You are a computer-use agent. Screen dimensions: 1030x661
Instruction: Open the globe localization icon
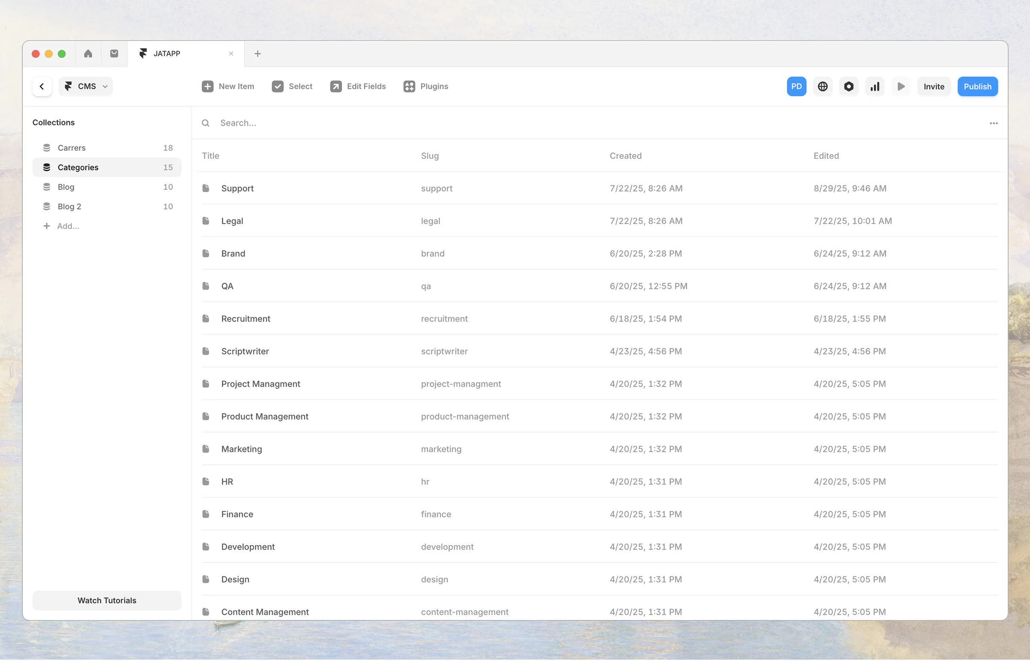pyautogui.click(x=823, y=87)
